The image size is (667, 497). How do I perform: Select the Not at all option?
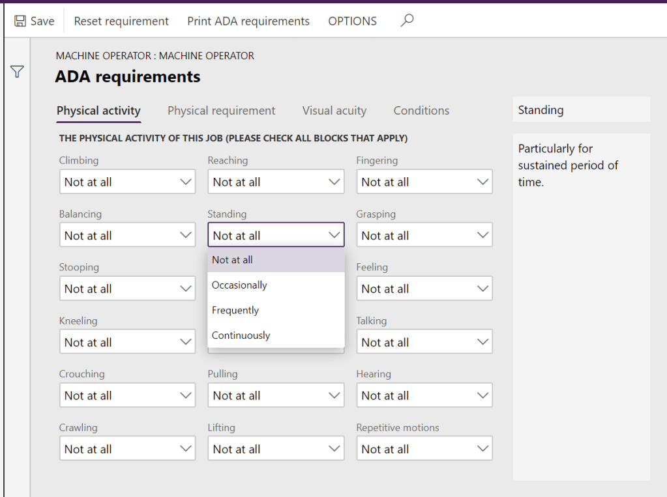coord(232,260)
